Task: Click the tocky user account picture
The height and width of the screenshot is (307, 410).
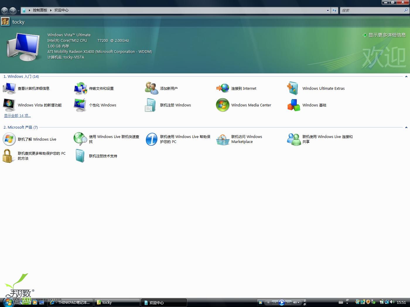Action: pyautogui.click(x=5, y=22)
